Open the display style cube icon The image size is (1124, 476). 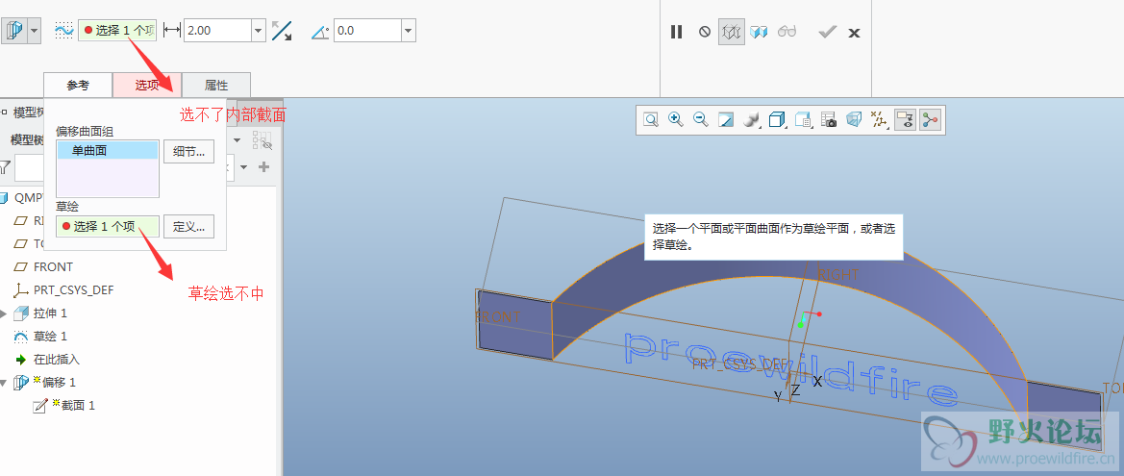pyautogui.click(x=777, y=119)
